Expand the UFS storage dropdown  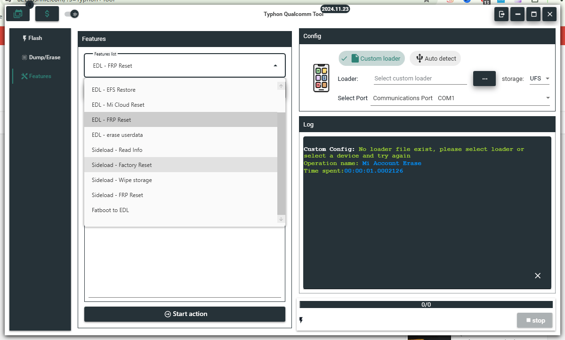(x=540, y=79)
